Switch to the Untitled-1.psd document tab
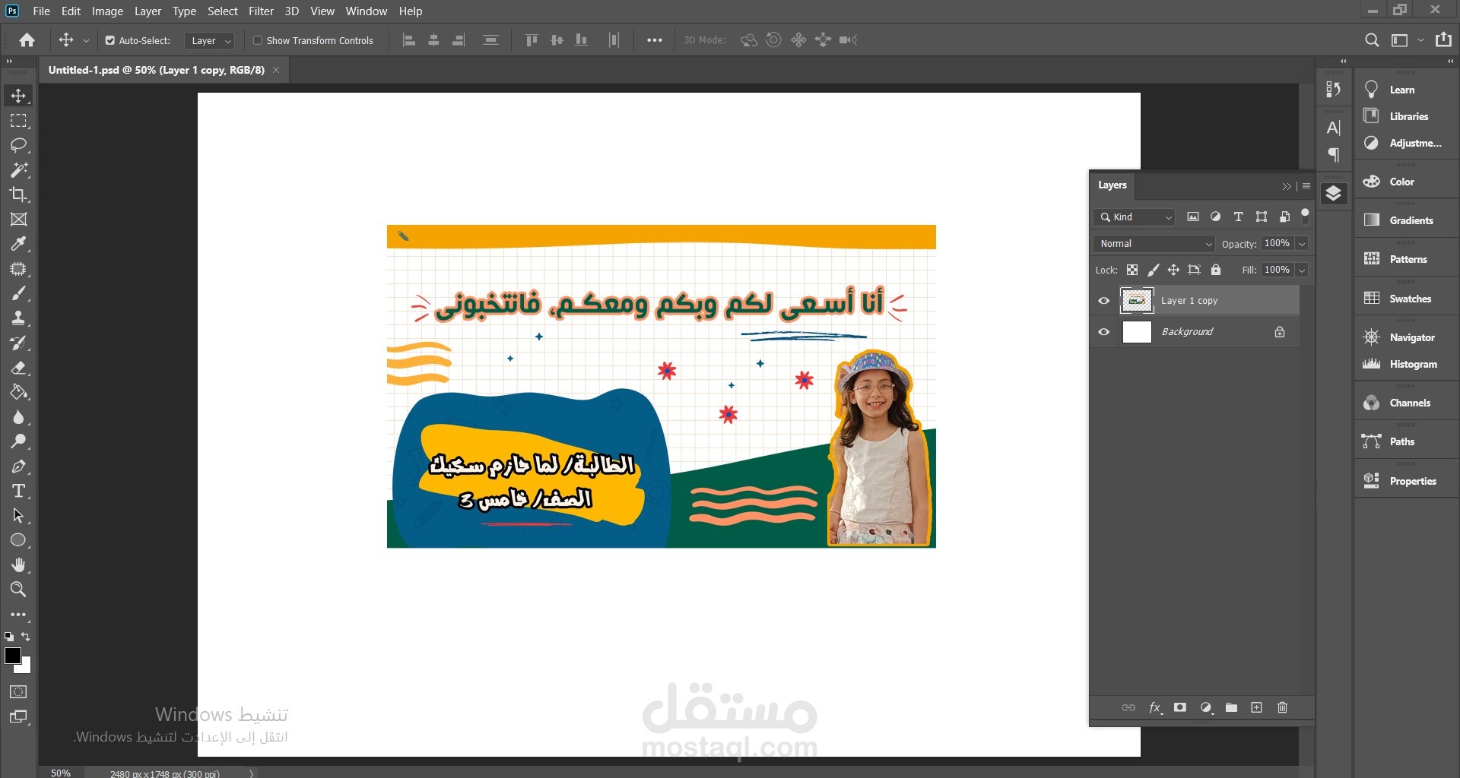Image resolution: width=1460 pixels, height=778 pixels. (157, 70)
